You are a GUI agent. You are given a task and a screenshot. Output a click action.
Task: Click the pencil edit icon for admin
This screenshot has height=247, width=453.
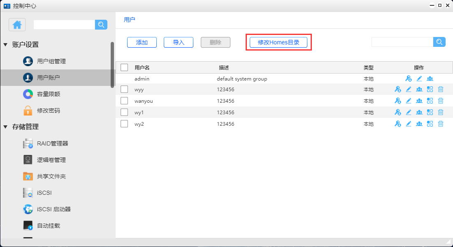[419, 78]
